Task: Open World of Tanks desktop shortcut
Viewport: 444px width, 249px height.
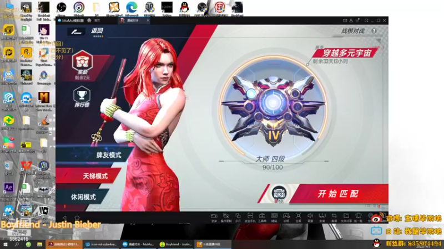Action: 149,8
